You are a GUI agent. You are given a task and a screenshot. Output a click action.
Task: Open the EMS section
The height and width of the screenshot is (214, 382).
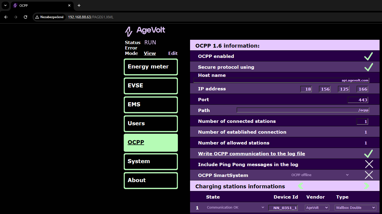(151, 105)
